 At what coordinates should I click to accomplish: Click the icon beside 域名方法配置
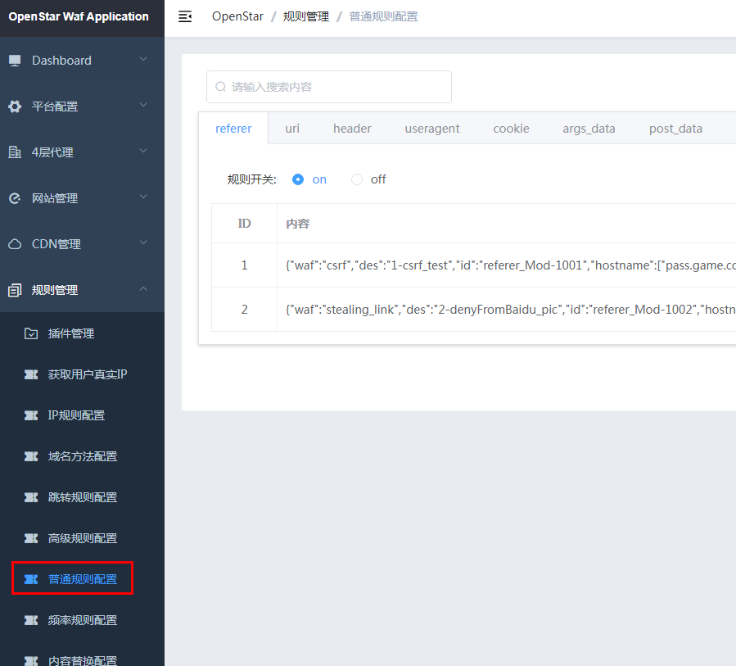pyautogui.click(x=31, y=456)
